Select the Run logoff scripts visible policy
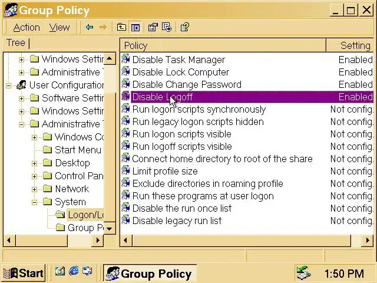 click(x=182, y=146)
